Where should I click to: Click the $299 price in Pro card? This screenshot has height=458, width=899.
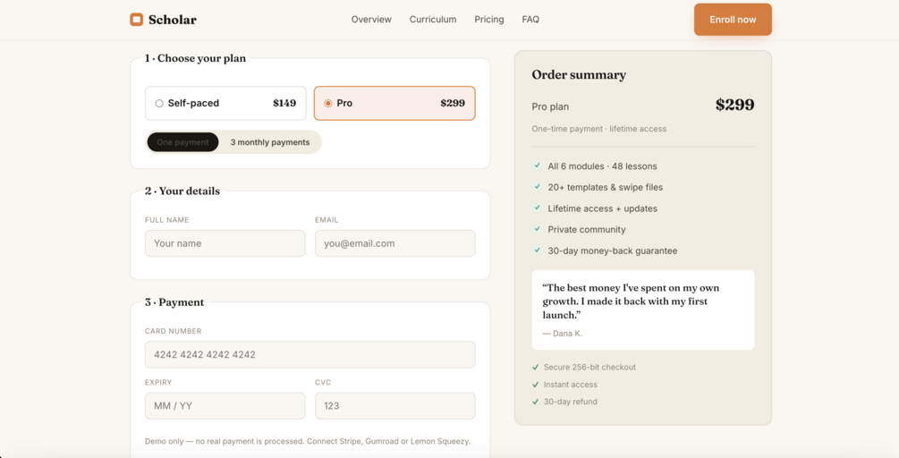pyautogui.click(x=453, y=103)
